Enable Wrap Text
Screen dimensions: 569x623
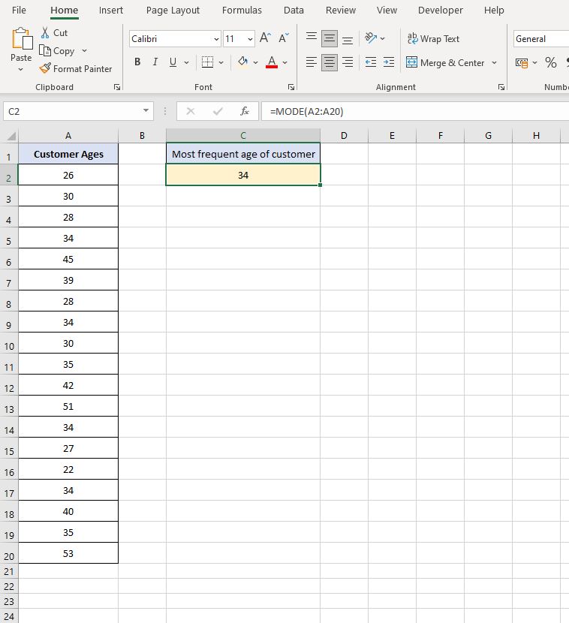433,39
